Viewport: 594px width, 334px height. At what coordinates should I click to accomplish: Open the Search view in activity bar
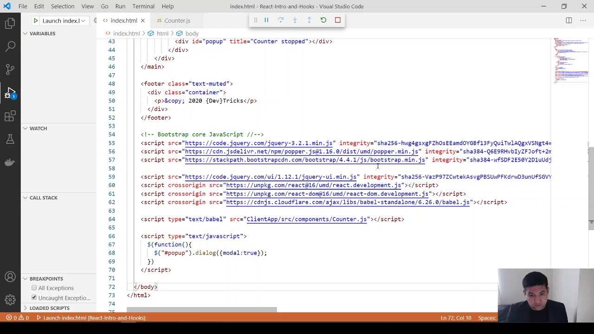[10, 46]
